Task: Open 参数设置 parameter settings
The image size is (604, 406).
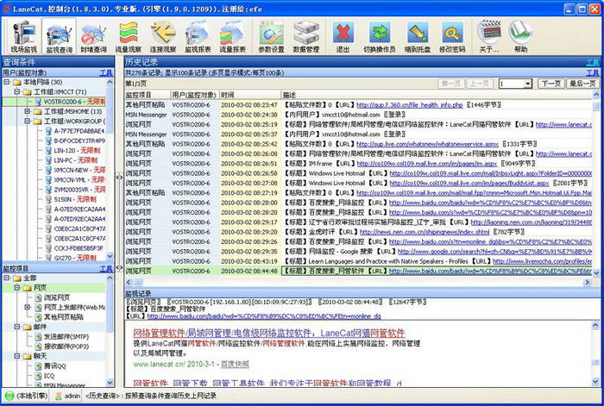Action: point(271,37)
